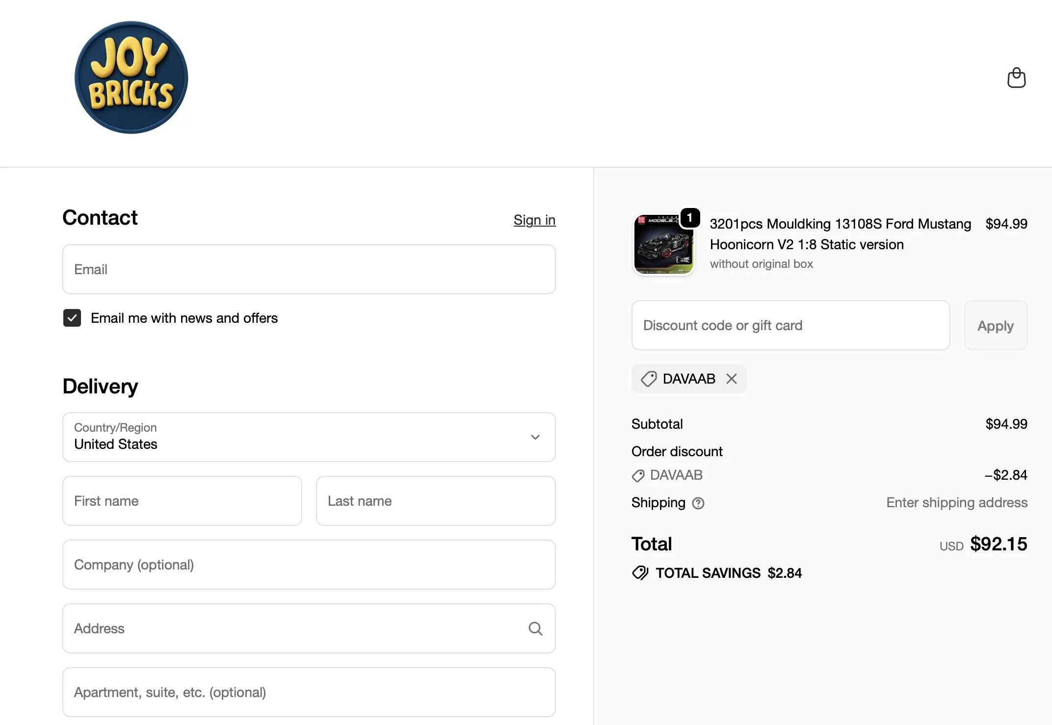Click the tag icon in DAVAAB chip

(649, 379)
